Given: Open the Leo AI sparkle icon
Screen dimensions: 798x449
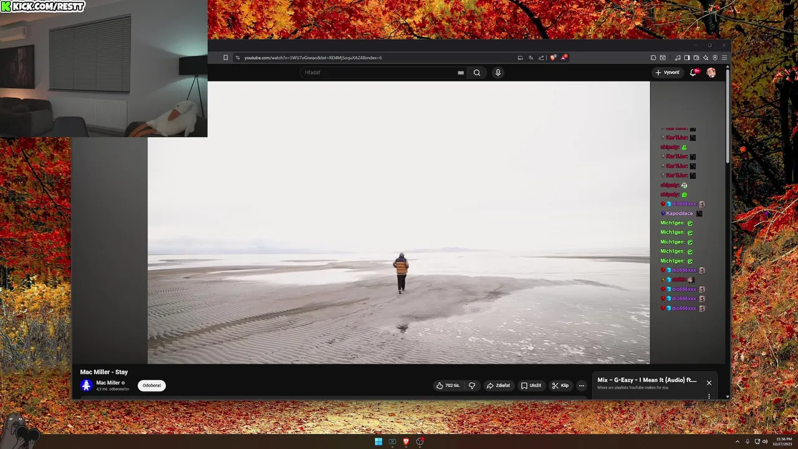Looking at the screenshot, I should pos(706,57).
